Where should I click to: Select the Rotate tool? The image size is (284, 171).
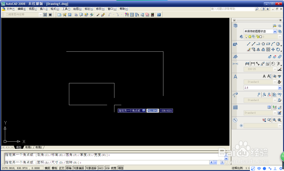coord(278,49)
